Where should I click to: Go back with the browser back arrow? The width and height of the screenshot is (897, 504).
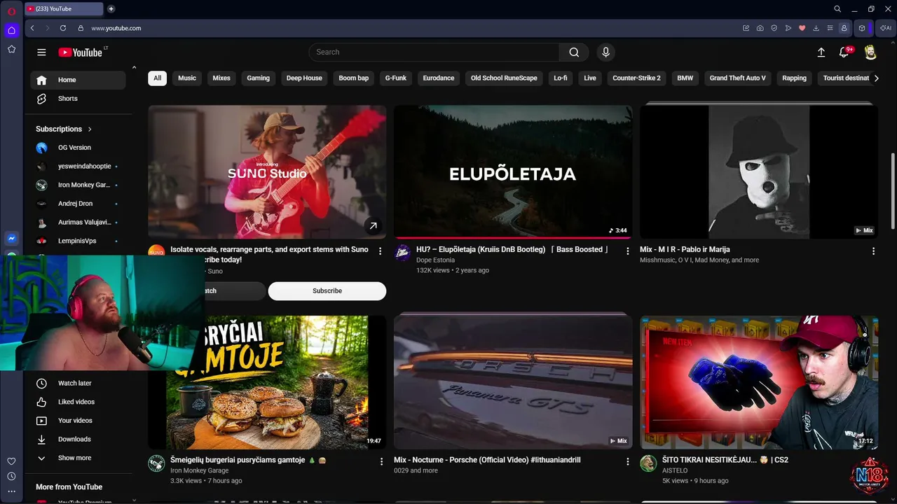(x=32, y=28)
